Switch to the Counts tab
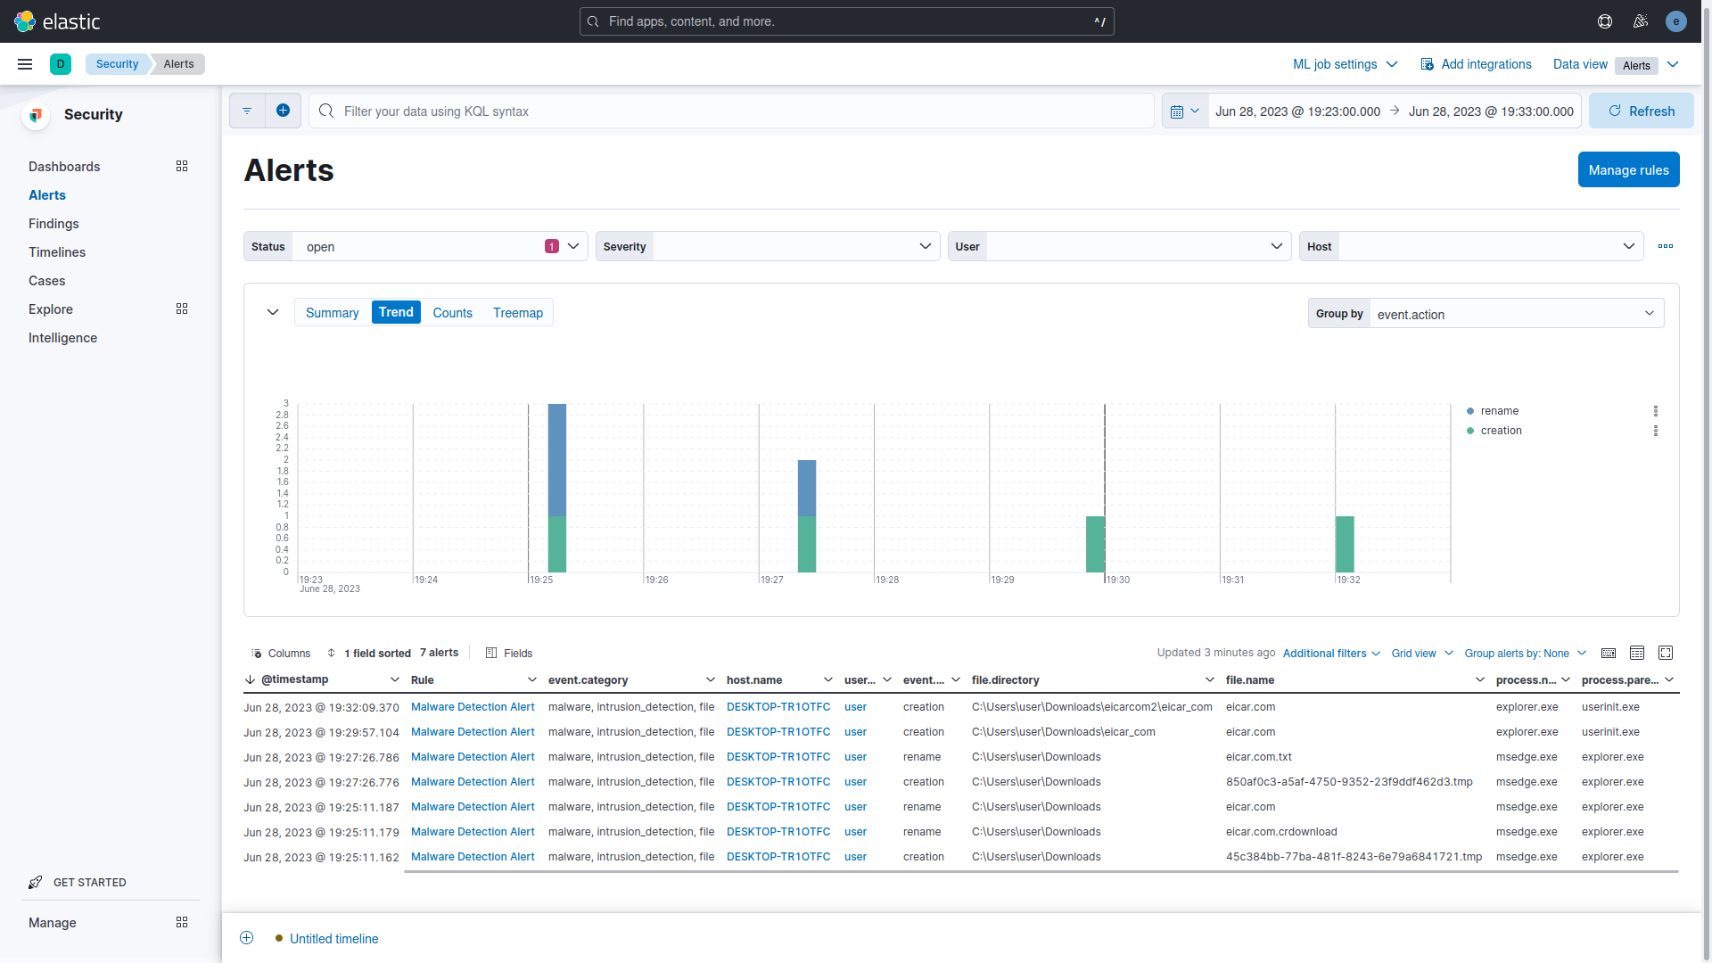 pos(452,313)
